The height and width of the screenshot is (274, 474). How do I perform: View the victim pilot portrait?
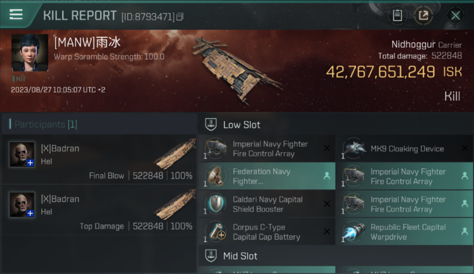(x=30, y=53)
